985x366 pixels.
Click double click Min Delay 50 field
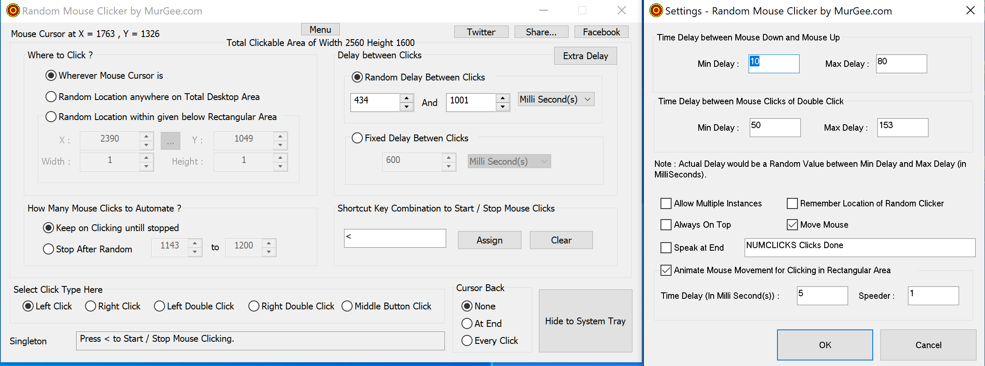[775, 128]
